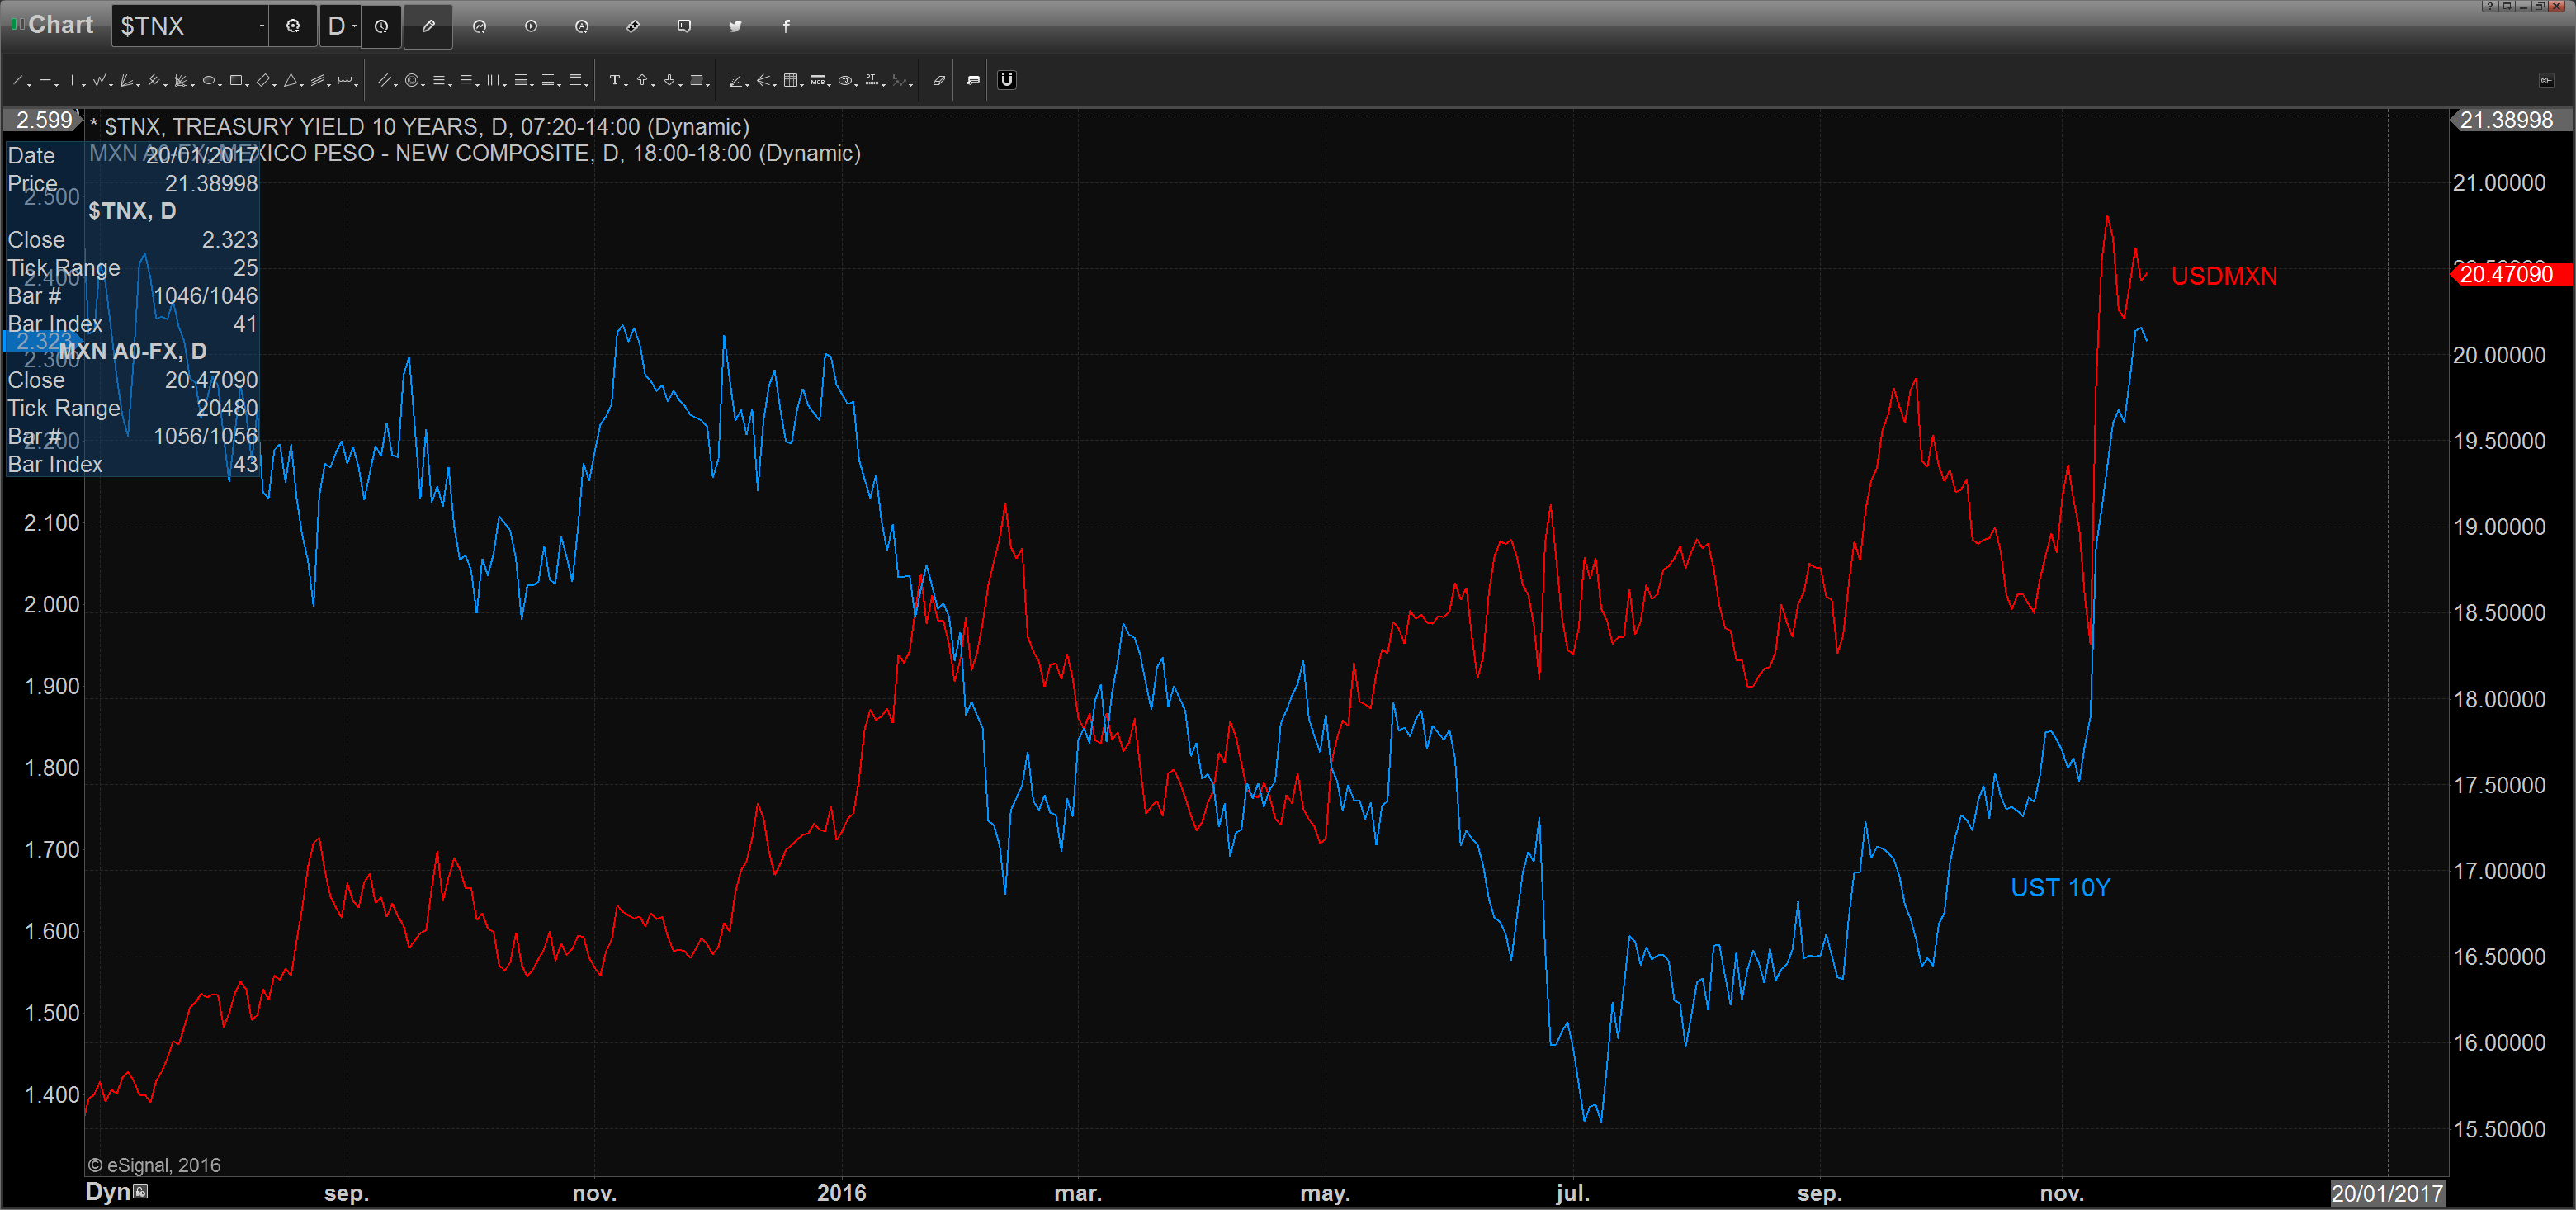The width and height of the screenshot is (2576, 1210).
Task: Select the ellipse drawing tool
Action: click(209, 80)
